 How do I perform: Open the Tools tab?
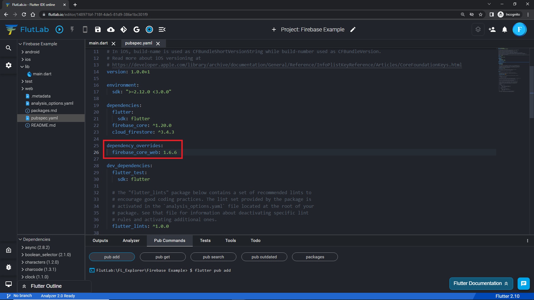pyautogui.click(x=231, y=241)
